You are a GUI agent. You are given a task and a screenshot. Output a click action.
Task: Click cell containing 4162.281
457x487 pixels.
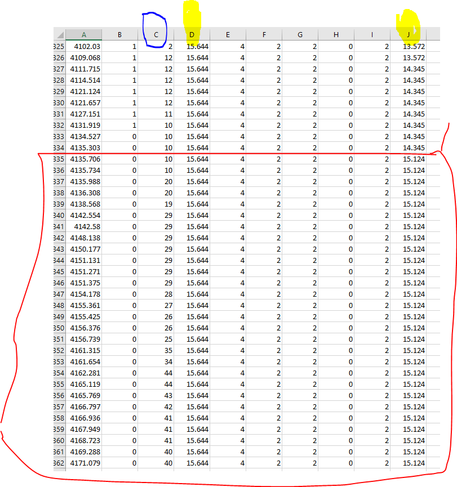coord(83,373)
